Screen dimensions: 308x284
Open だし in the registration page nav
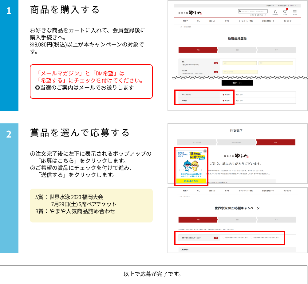[x=199, y=21]
